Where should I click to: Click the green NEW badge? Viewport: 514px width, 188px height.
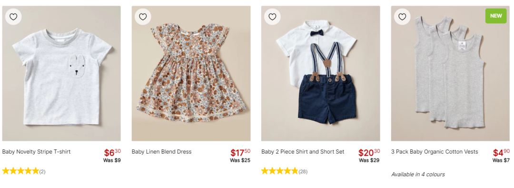coord(496,16)
